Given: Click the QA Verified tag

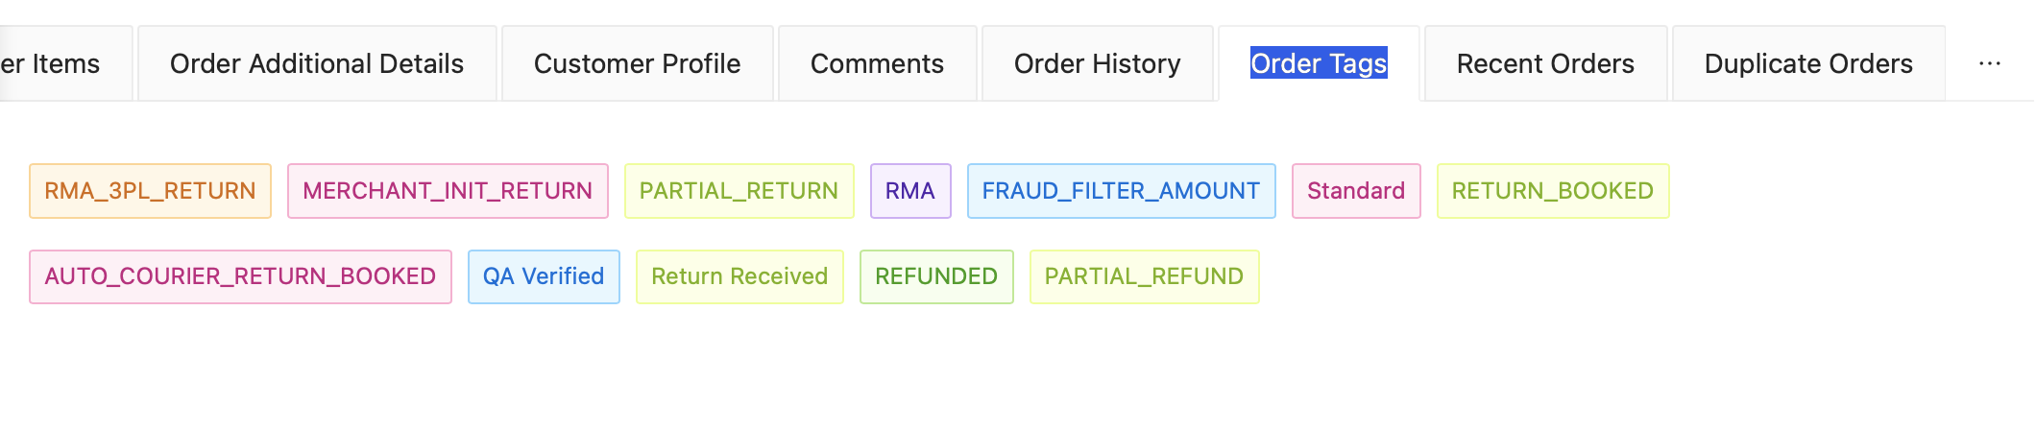Looking at the screenshot, I should 544,276.
